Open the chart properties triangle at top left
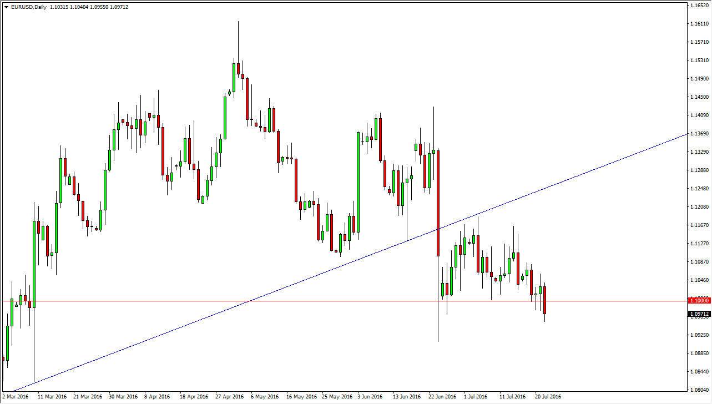 coord(6,6)
